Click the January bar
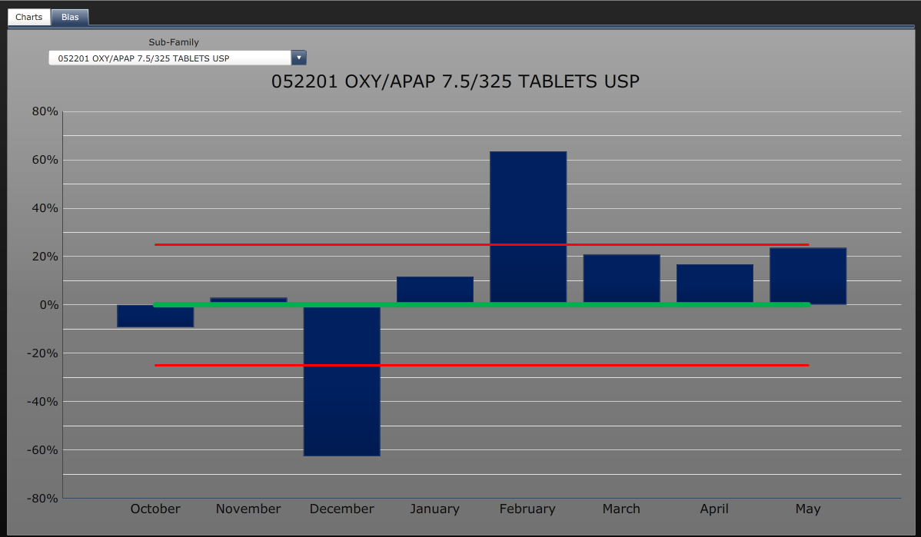921x537 pixels. point(435,288)
